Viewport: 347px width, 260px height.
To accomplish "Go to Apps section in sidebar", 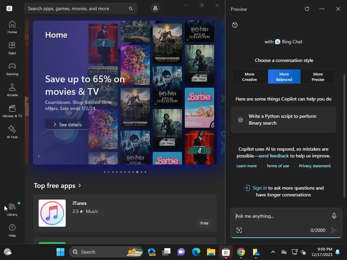I will pyautogui.click(x=12, y=48).
